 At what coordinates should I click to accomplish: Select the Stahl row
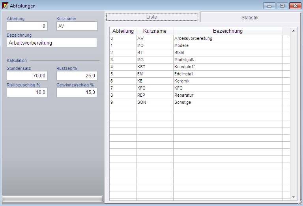(200, 52)
